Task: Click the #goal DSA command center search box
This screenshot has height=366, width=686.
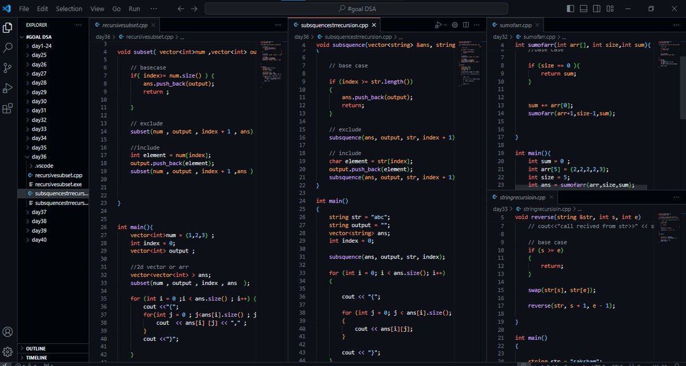Action: tap(356, 9)
